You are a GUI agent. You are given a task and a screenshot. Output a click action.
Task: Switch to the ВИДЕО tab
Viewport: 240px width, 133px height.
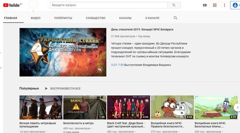pyautogui.click(x=36, y=18)
